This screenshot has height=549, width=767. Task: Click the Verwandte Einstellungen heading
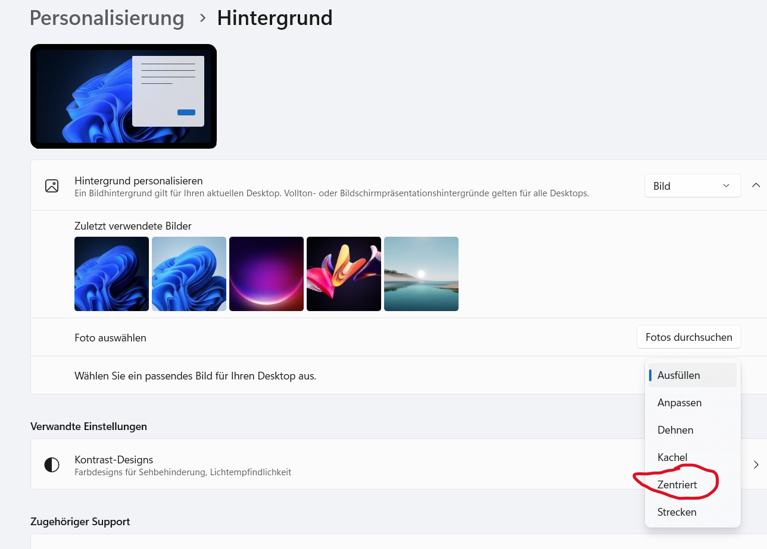tap(89, 426)
